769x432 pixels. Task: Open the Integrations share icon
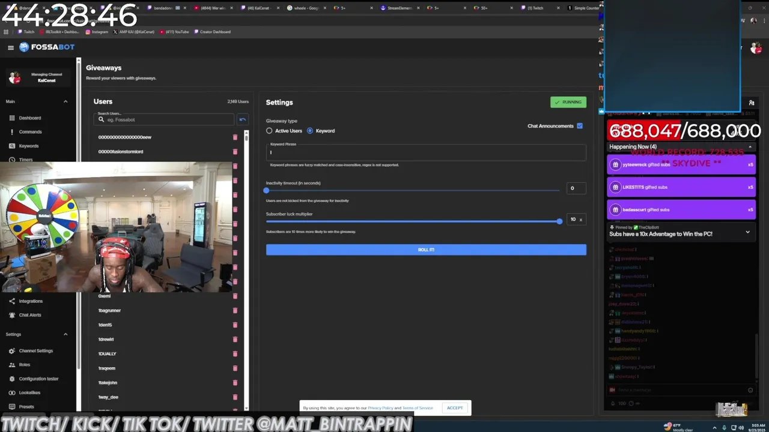(12, 301)
